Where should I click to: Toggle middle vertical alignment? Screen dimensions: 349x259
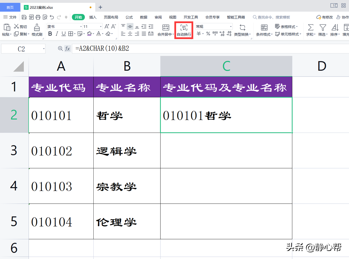click(130, 26)
